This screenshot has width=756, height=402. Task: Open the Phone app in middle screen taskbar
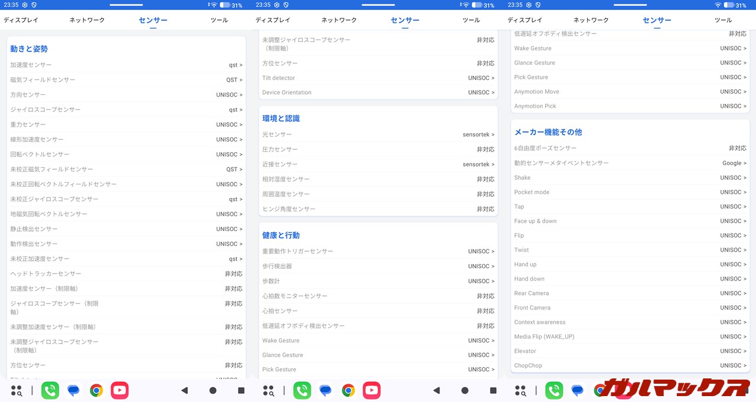[302, 390]
